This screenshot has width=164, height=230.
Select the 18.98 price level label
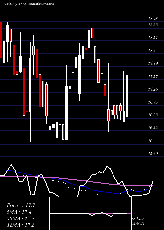153,19
